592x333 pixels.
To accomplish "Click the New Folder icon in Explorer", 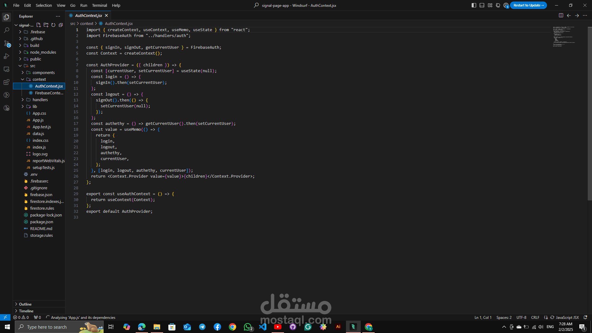I will (x=46, y=25).
